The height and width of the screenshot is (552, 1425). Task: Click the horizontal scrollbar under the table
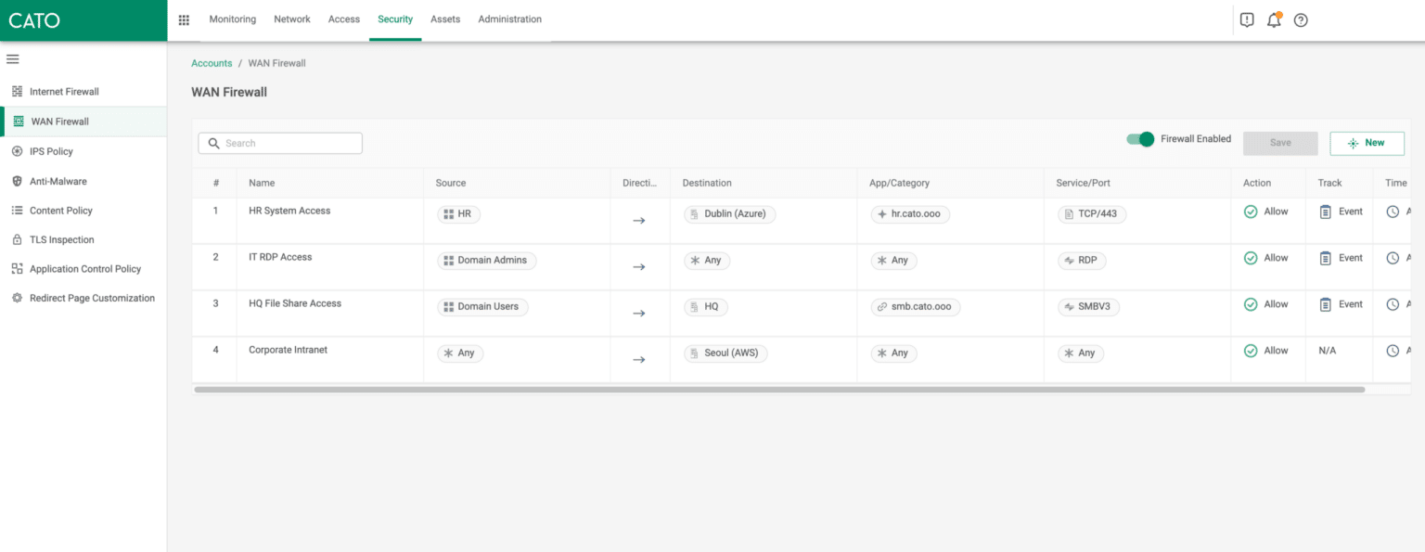779,390
